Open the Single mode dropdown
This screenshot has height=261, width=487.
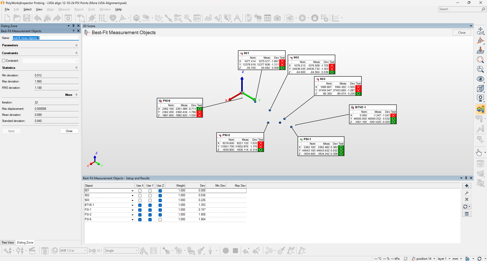137,251
